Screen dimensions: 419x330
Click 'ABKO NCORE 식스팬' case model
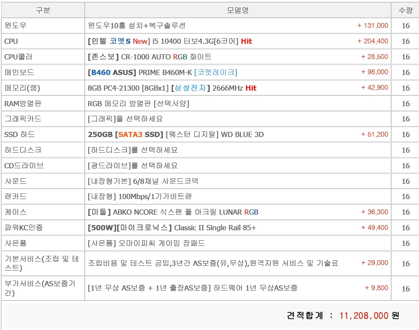coord(147,212)
